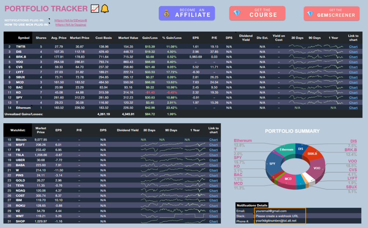Open the Chart link for TSLA
Viewport: 368px width, 228px height.
click(213, 155)
